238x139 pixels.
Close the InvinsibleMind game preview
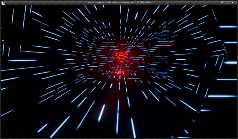(x=233, y=2)
